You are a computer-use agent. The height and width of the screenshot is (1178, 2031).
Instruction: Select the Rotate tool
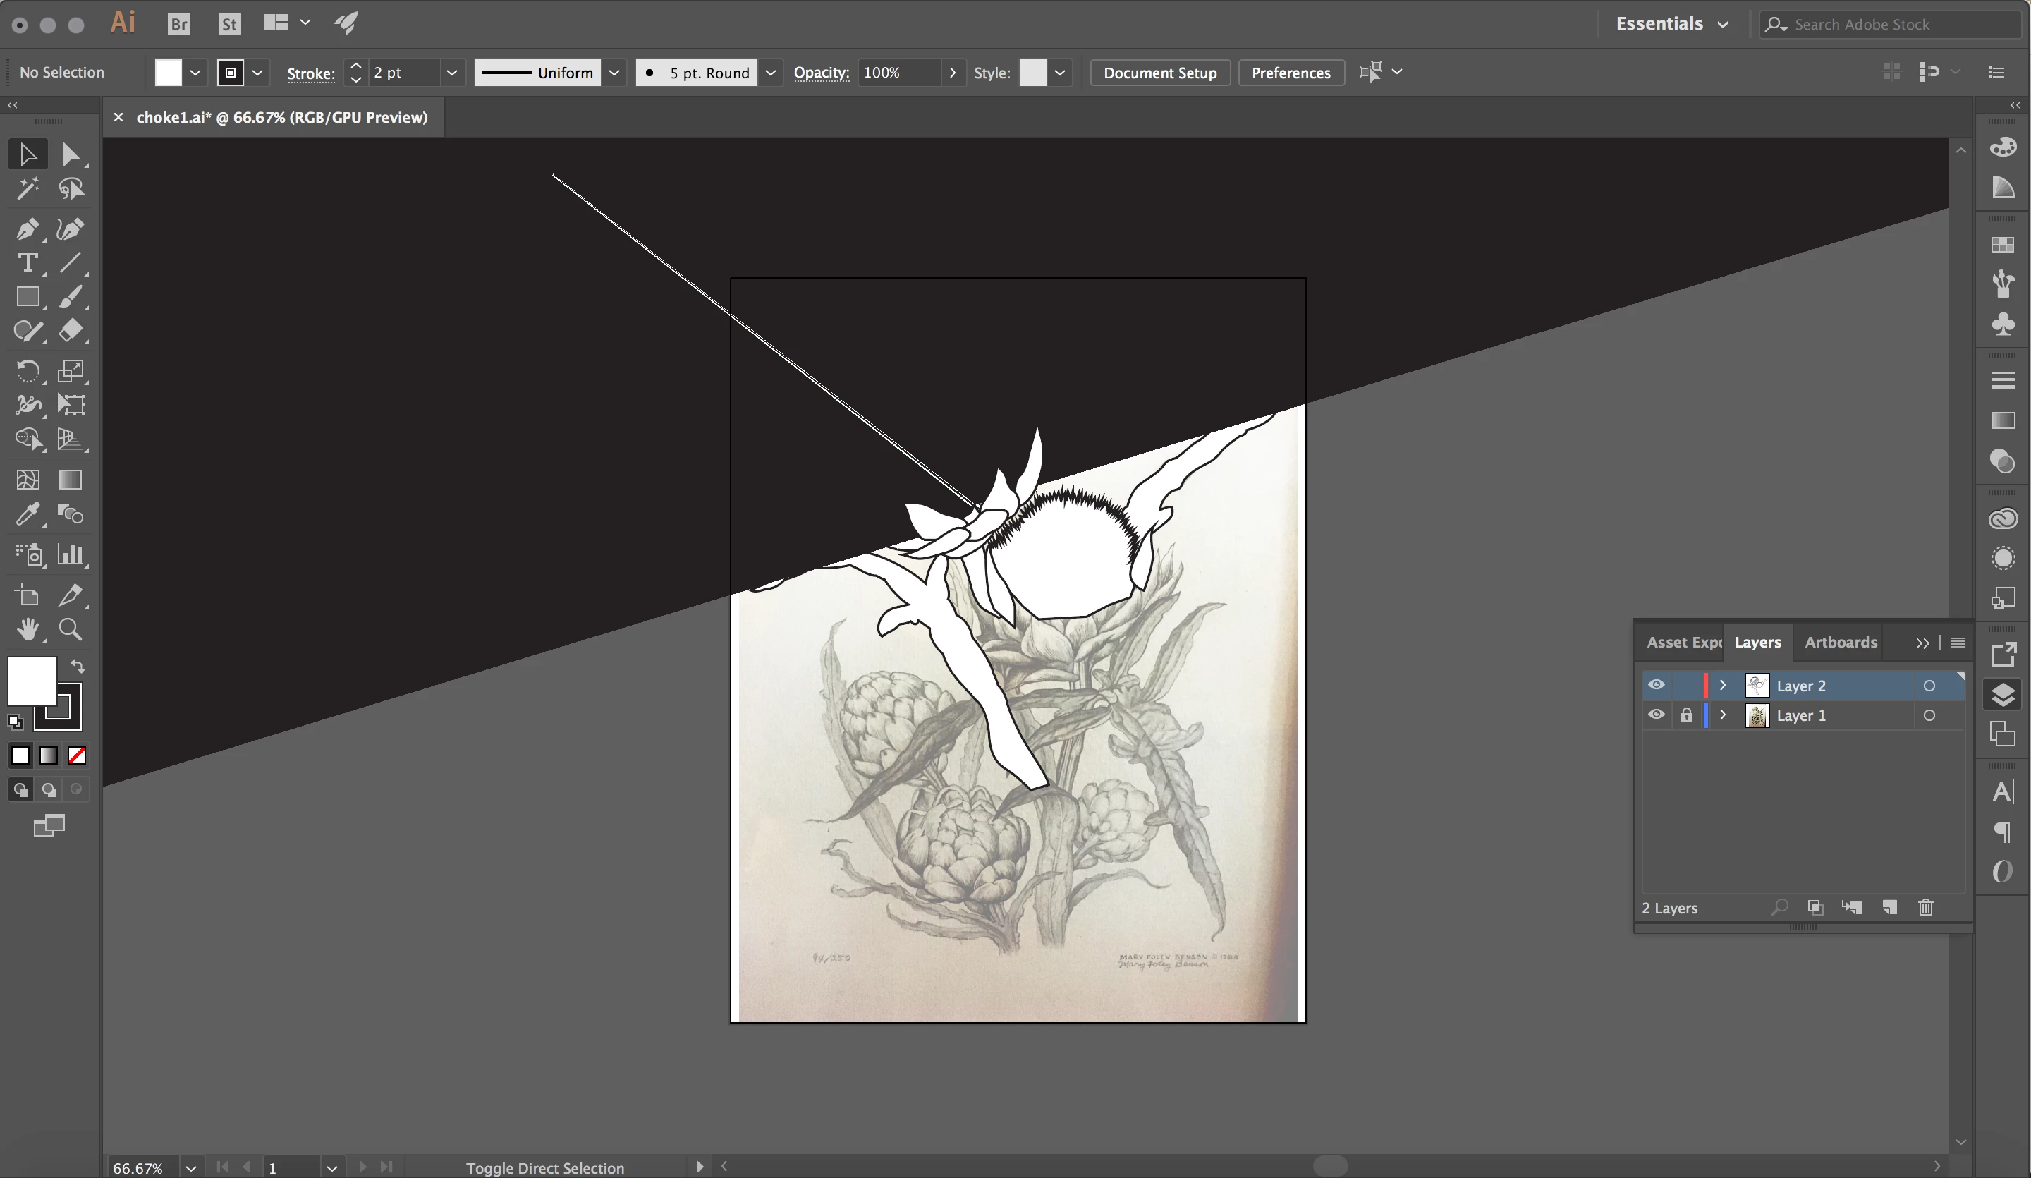(27, 371)
